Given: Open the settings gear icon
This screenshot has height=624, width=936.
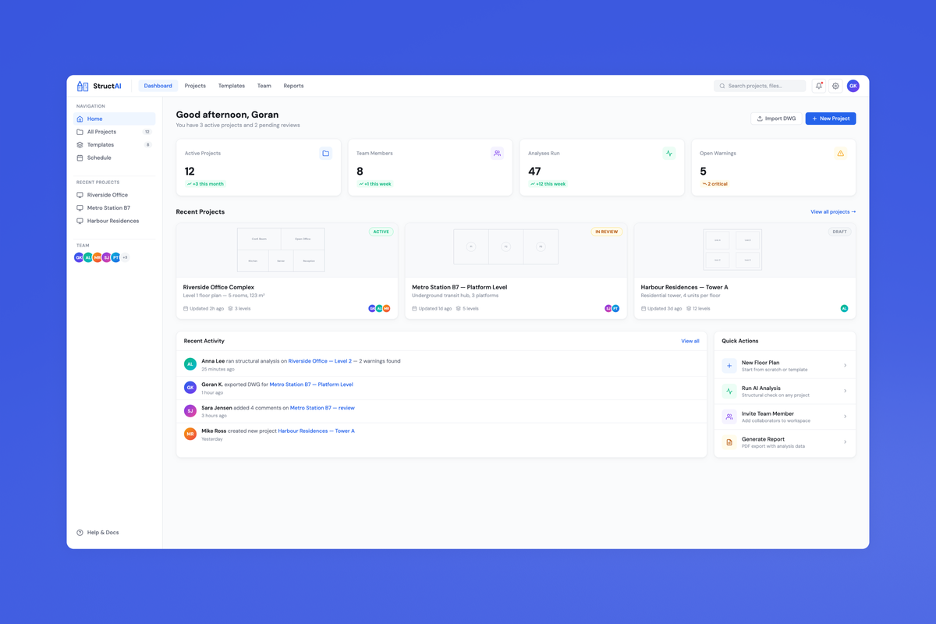Looking at the screenshot, I should pyautogui.click(x=835, y=86).
